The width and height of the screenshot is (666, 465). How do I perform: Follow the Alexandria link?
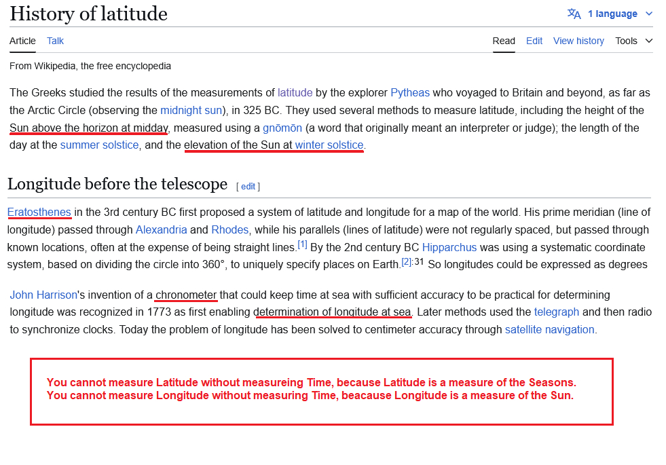[161, 229]
